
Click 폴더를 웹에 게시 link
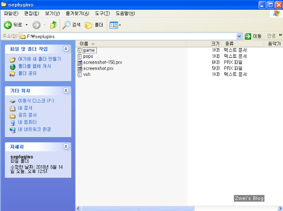click(x=34, y=66)
